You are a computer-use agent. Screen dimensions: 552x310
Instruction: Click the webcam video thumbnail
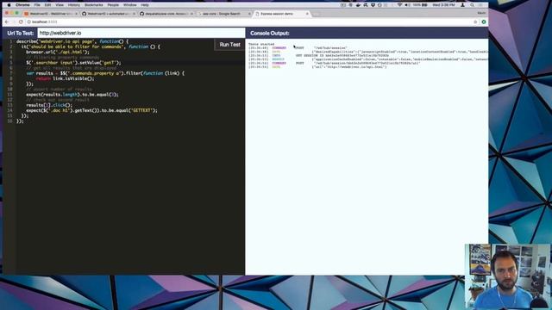(507, 276)
